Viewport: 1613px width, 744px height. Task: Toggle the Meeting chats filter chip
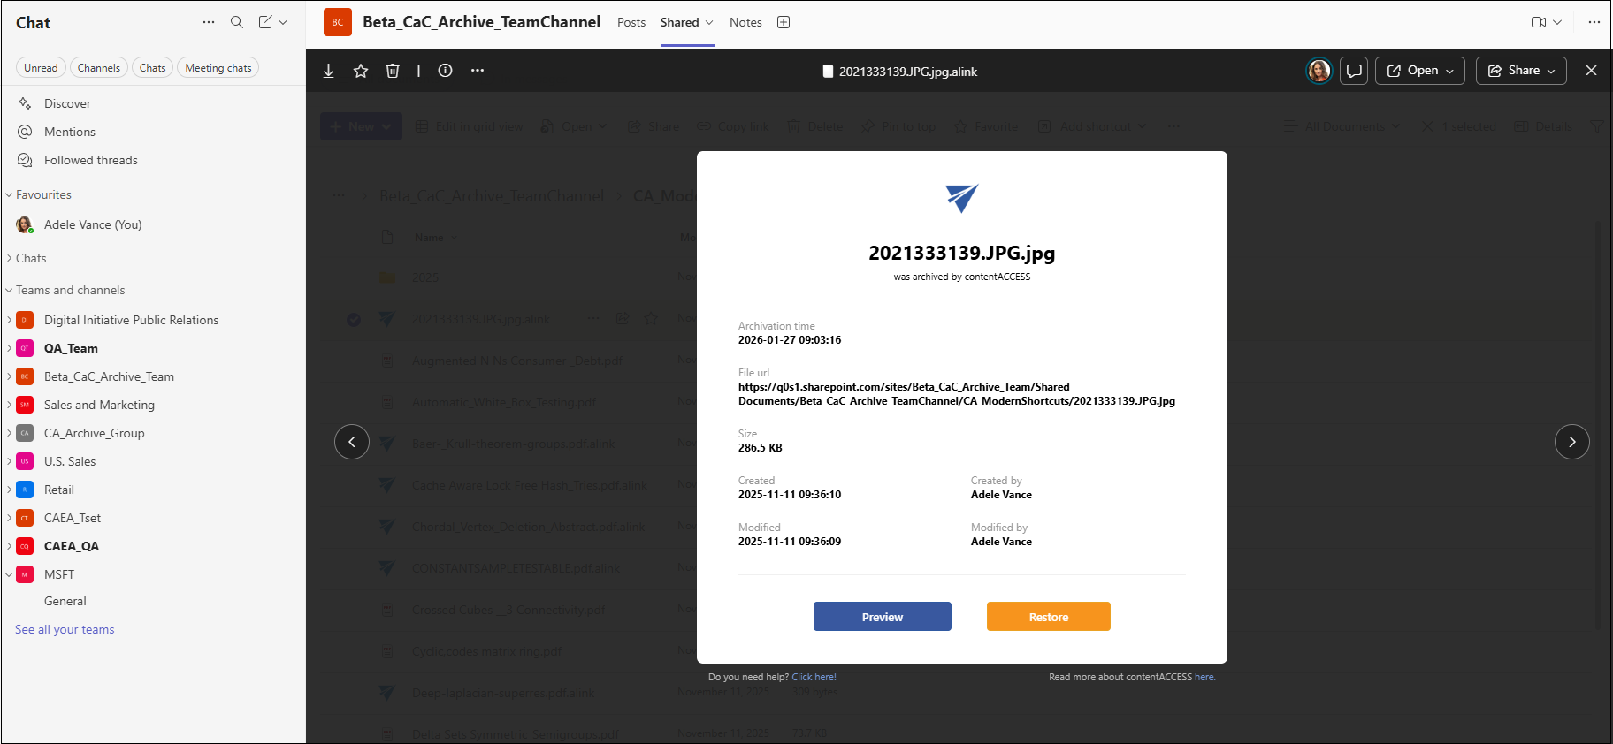coord(218,68)
